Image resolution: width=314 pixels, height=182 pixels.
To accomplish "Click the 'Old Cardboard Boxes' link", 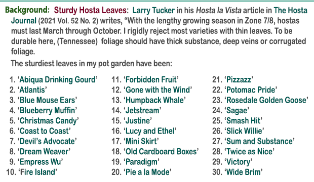I will (161, 151).
